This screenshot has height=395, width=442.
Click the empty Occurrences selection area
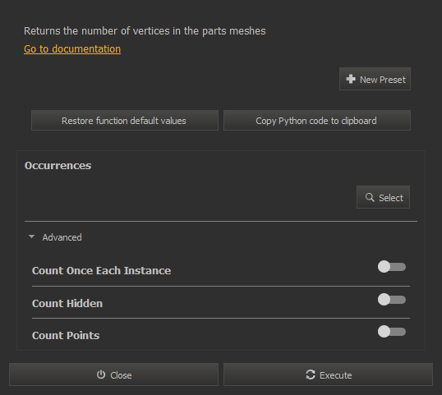(189, 197)
